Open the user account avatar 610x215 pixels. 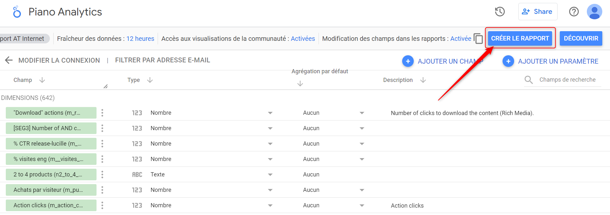point(594,12)
